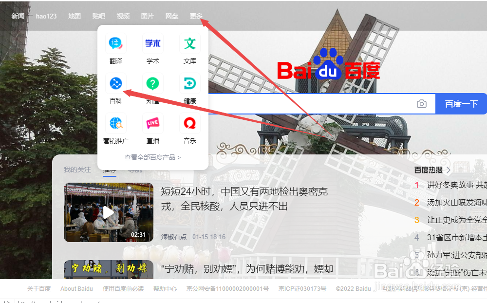Image resolution: width=487 pixels, height=303 pixels.
Task: Open the 辣椒看点 source link
Action: click(x=174, y=237)
